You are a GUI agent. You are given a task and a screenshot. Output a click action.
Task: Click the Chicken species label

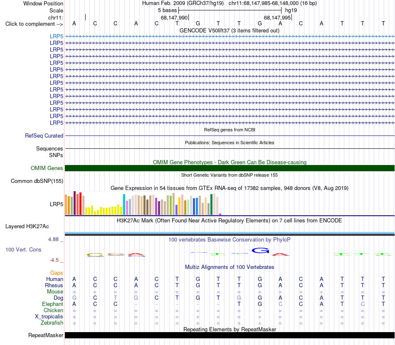pos(53,310)
